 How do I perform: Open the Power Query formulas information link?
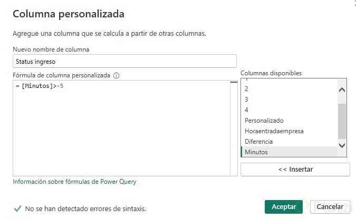74,182
